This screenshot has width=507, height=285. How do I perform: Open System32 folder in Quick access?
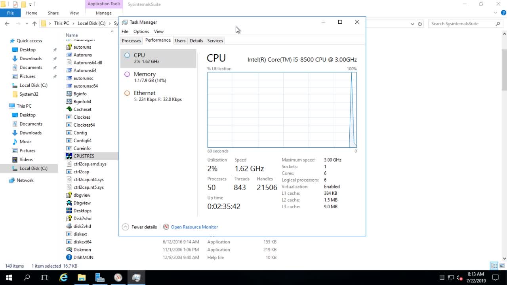29,94
